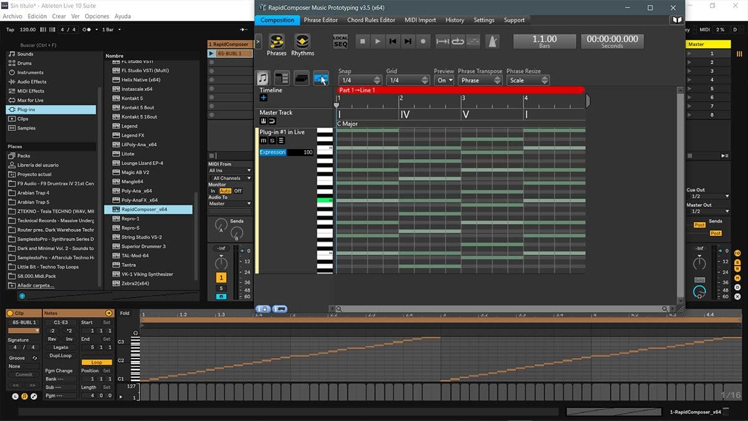Mute the Plug-in #1 in Live track

coord(263,140)
